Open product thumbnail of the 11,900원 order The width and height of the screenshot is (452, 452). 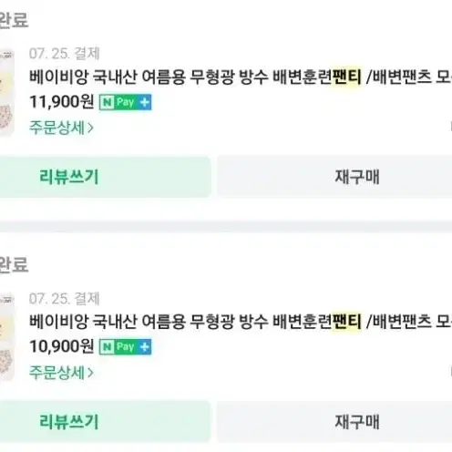pos(6,92)
